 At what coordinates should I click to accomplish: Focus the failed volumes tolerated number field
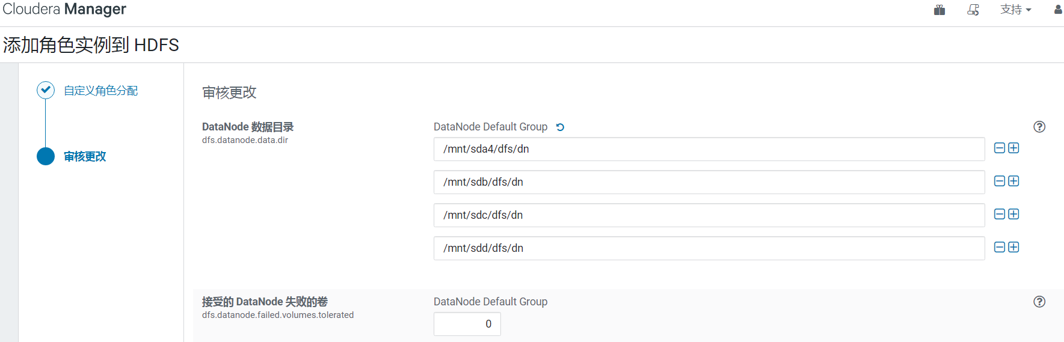point(467,324)
